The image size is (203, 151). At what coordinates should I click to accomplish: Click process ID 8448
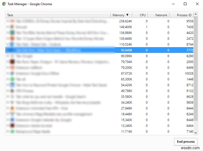pyautogui.click(x=190, y=120)
